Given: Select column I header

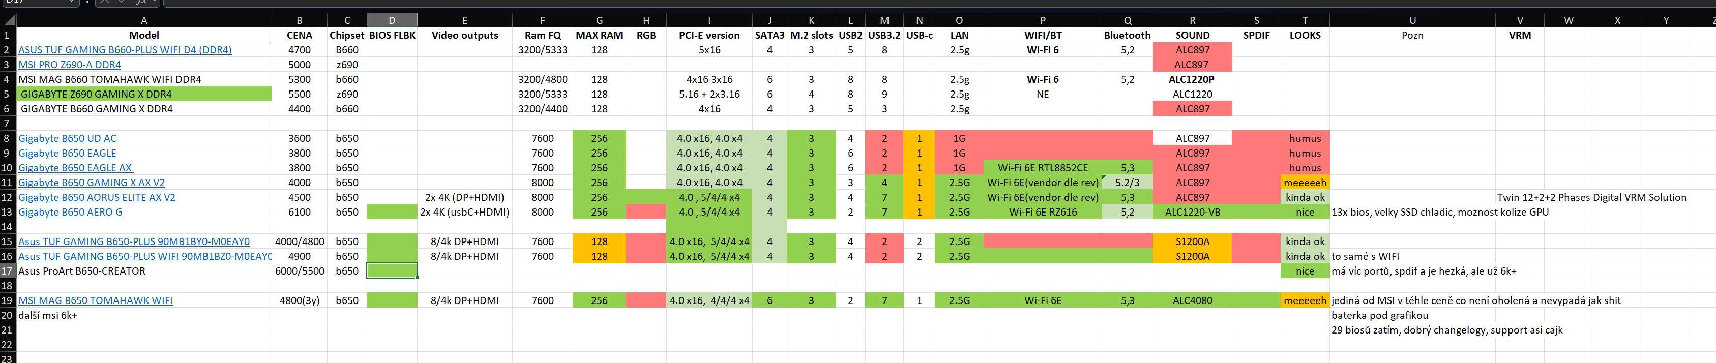Looking at the screenshot, I should (709, 21).
